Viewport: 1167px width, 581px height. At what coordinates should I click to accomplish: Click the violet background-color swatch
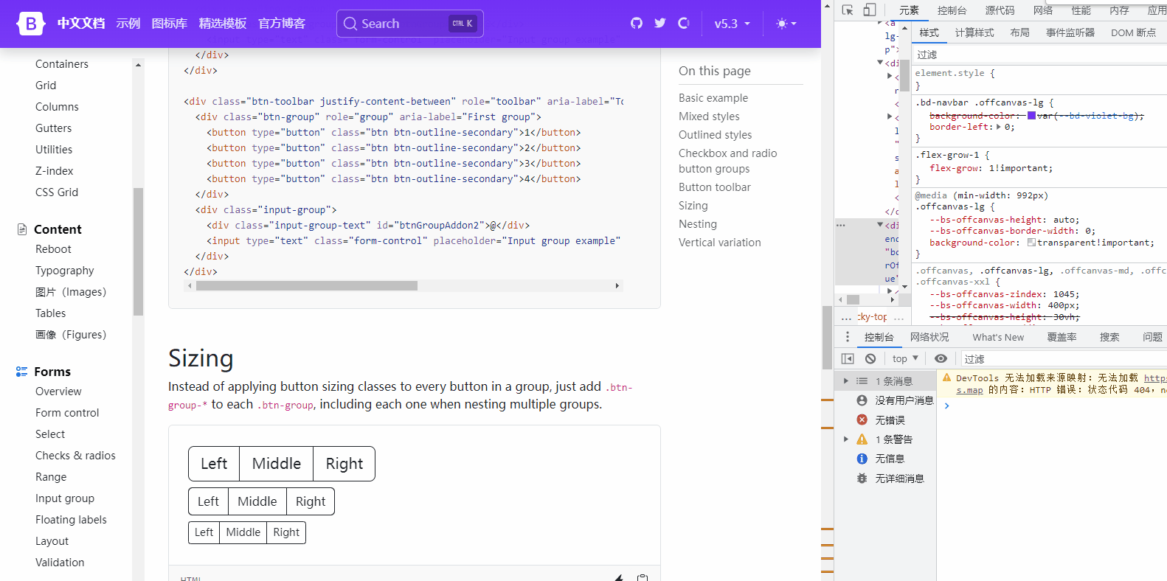tap(1031, 116)
